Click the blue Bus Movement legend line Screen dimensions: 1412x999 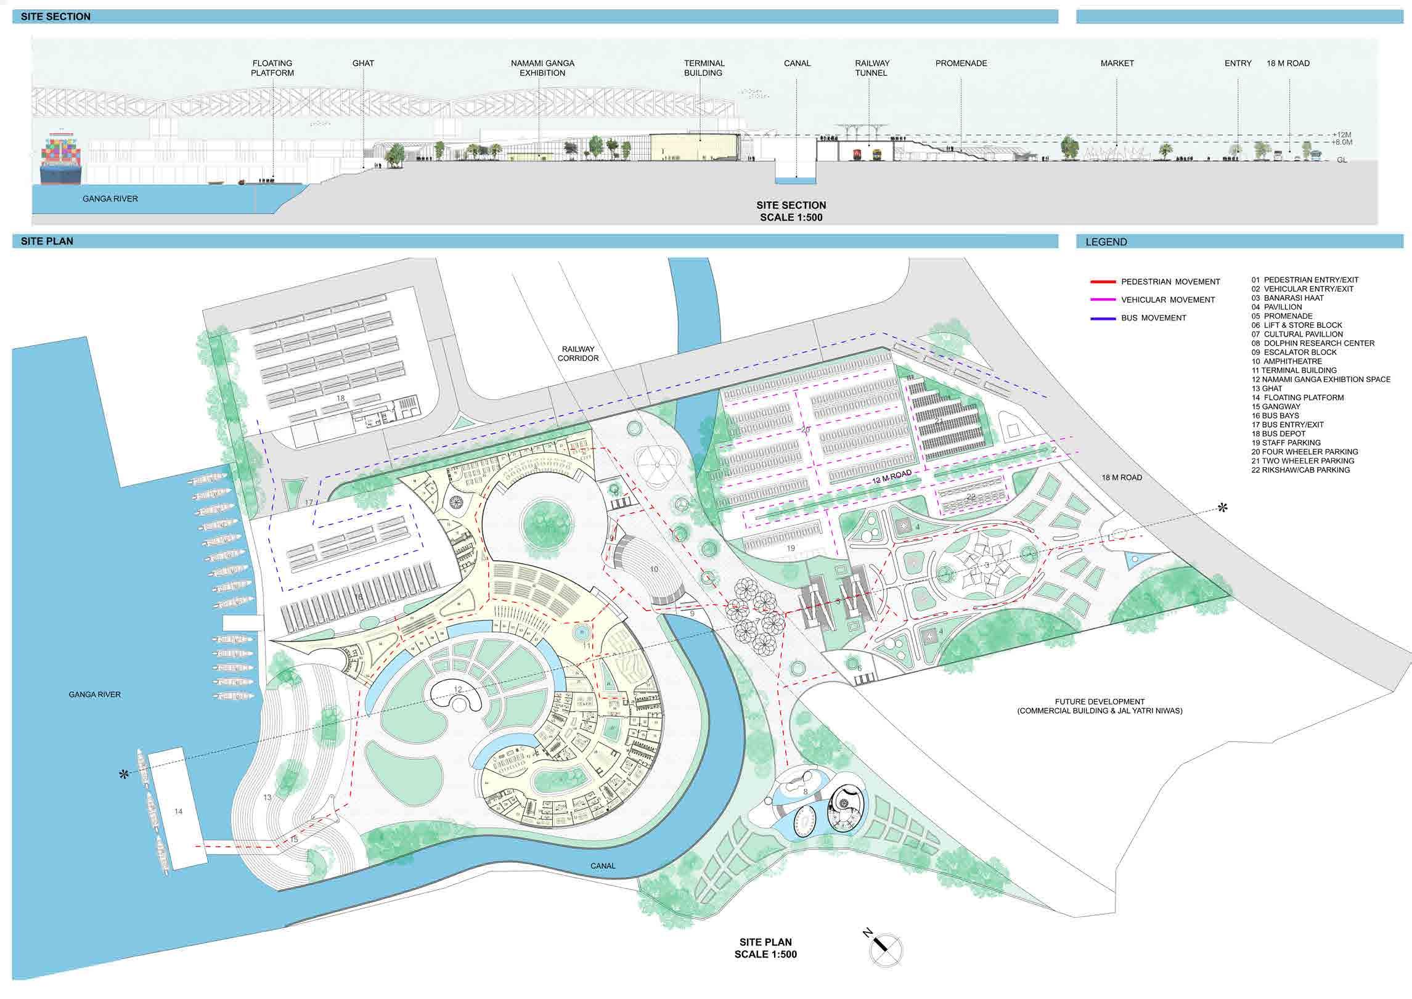1103,318
